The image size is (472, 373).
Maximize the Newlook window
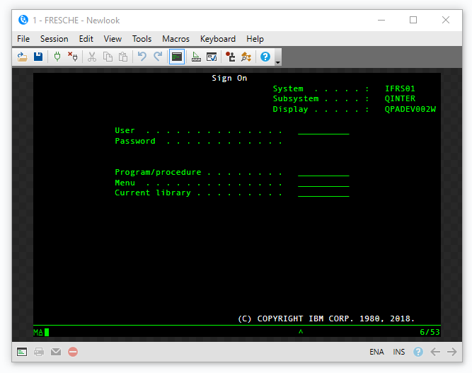click(x=413, y=20)
